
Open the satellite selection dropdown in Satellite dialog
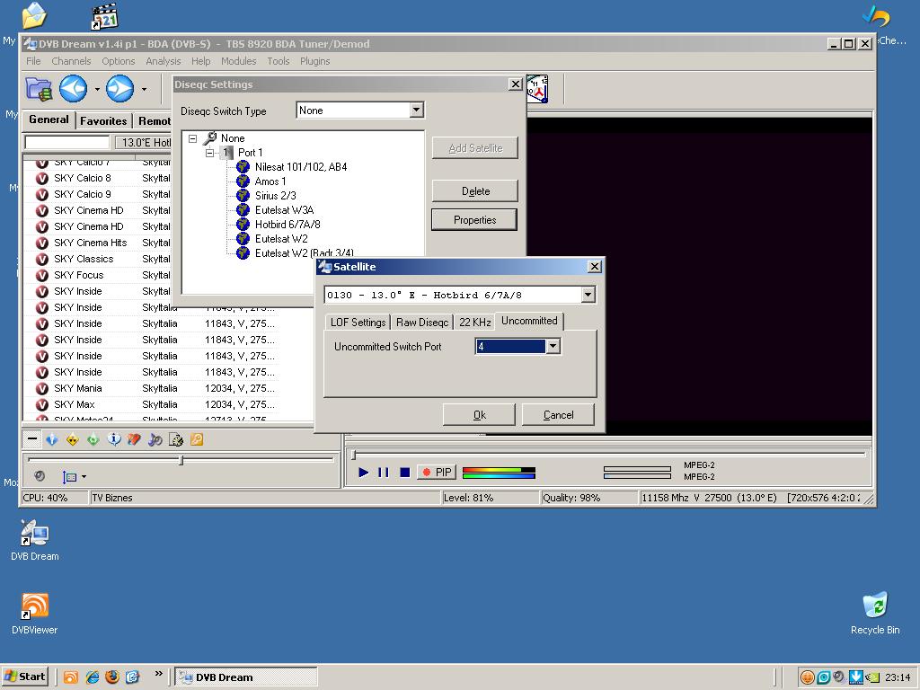[588, 295]
